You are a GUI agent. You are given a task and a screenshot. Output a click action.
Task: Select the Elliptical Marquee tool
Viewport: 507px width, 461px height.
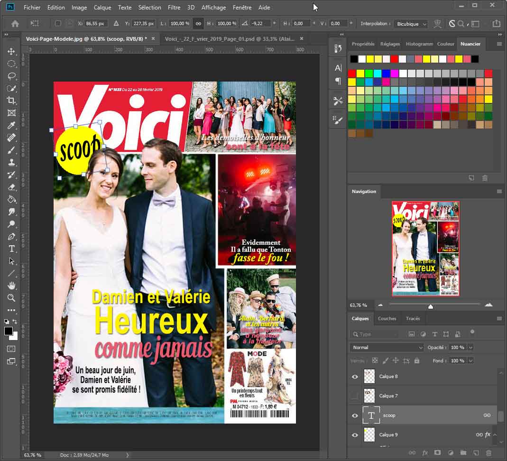click(x=11, y=64)
